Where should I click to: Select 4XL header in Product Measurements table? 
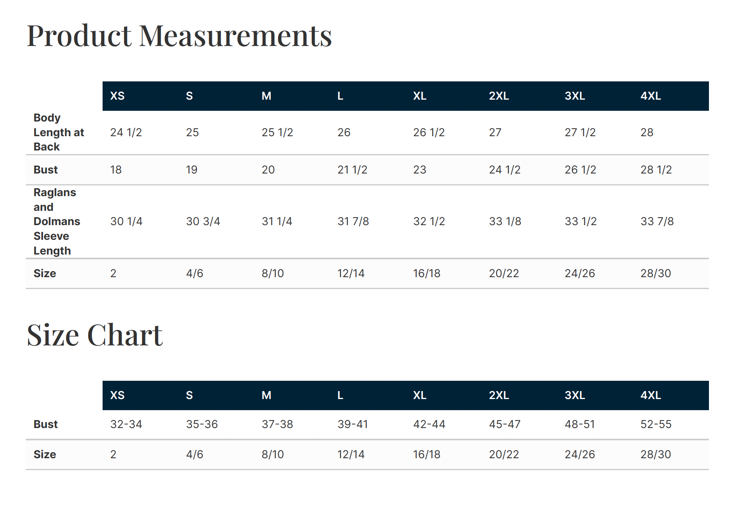tap(651, 96)
